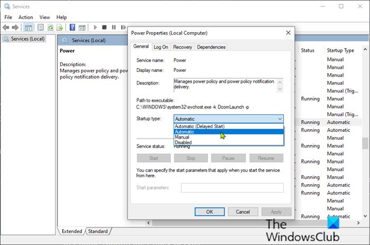The image size is (370, 245).
Task: Click the Apply button
Action: pyautogui.click(x=276, y=212)
